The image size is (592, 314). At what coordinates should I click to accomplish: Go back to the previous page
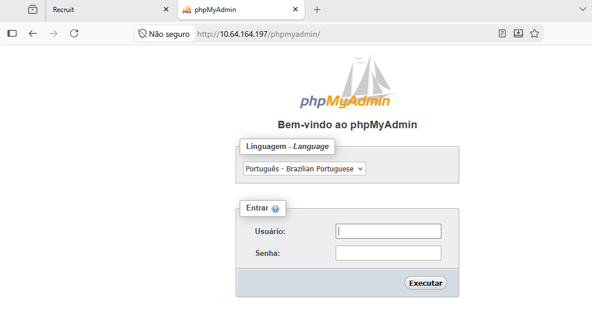(33, 33)
